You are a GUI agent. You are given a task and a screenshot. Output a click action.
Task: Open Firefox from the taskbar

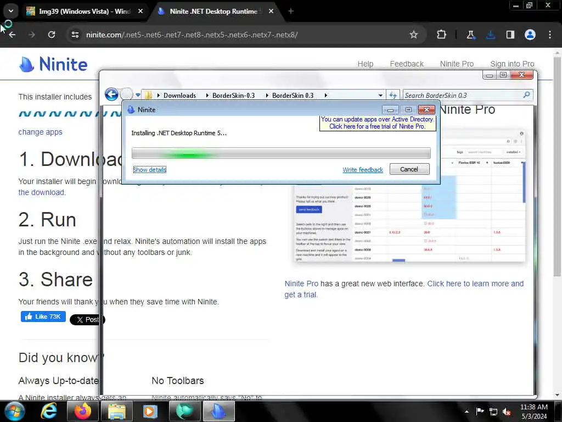click(83, 411)
